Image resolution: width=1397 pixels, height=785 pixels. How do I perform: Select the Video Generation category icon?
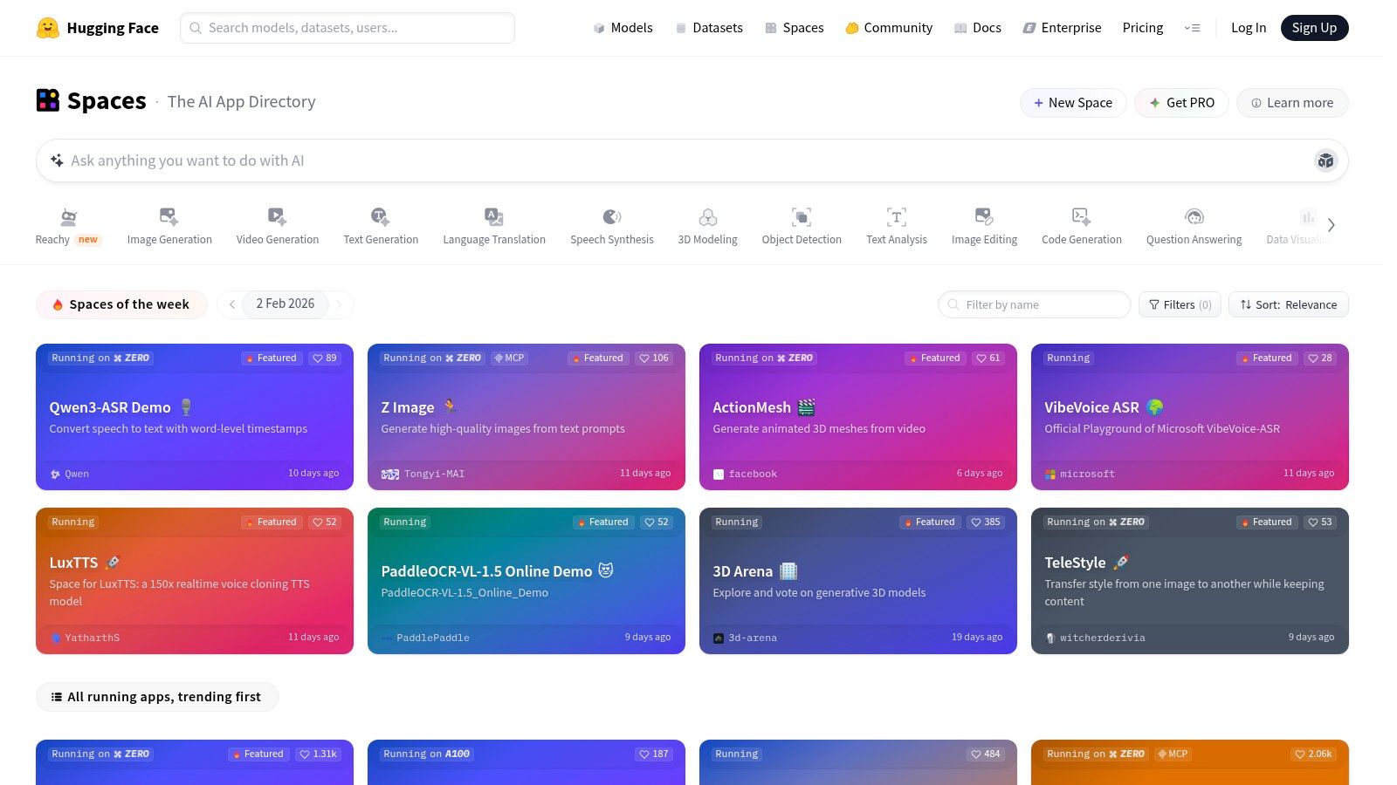tap(277, 217)
